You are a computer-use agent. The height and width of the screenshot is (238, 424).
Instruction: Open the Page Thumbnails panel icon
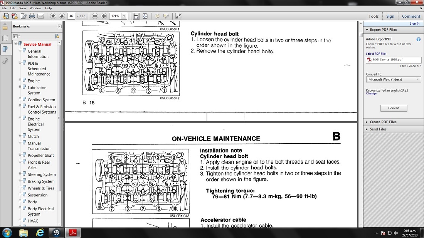5,38
